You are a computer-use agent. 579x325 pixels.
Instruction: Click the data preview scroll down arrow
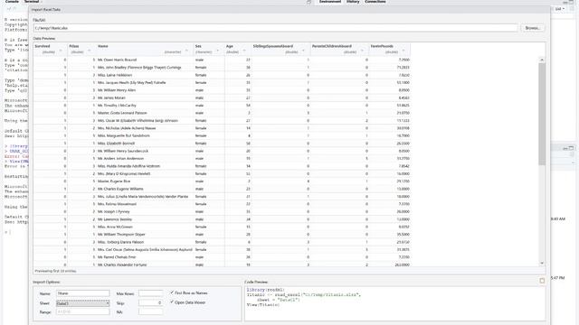click(x=542, y=263)
